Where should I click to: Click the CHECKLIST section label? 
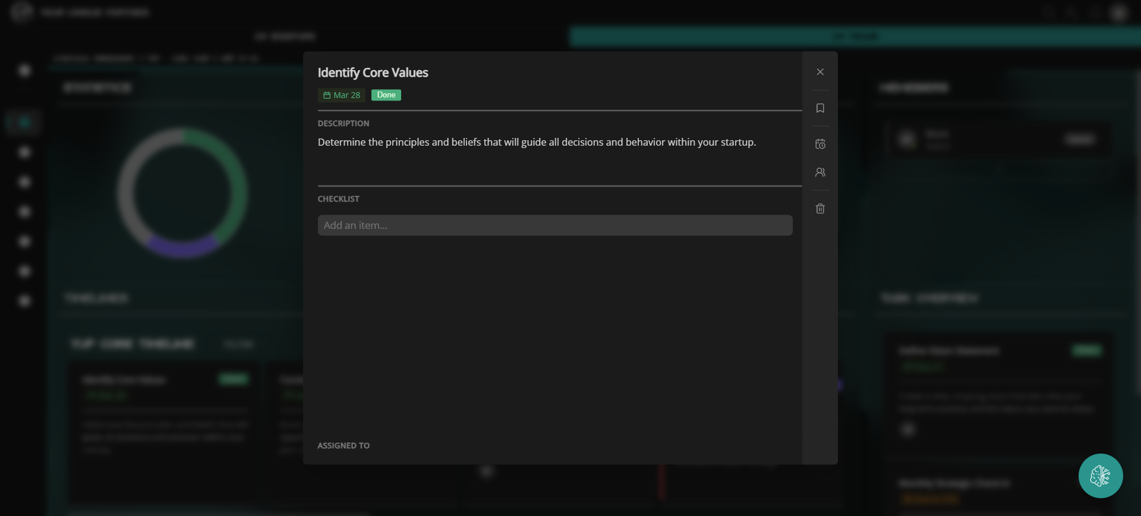tap(339, 199)
